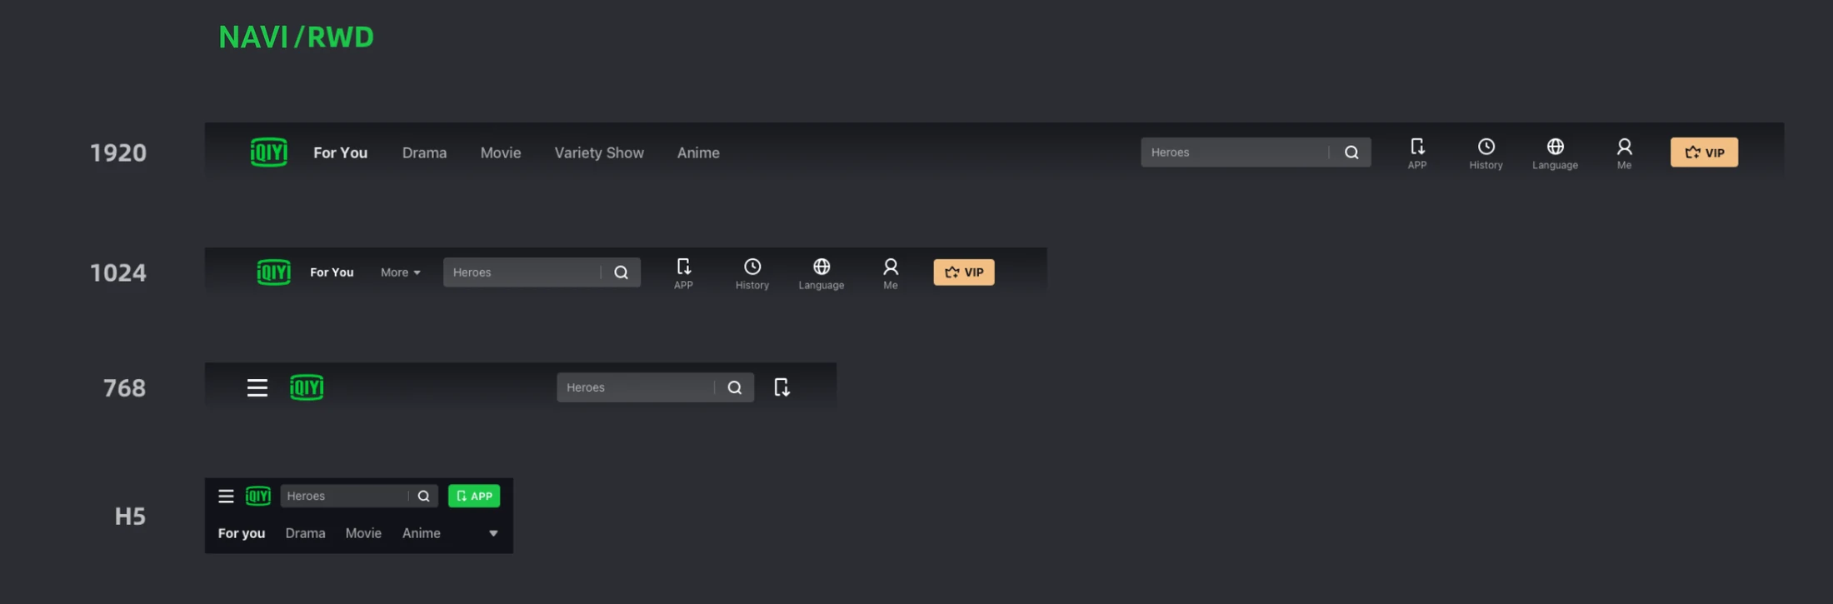Viewport: 1833px width, 604px height.
Task: Select the For you tab in the H5 navbar
Action: (242, 533)
